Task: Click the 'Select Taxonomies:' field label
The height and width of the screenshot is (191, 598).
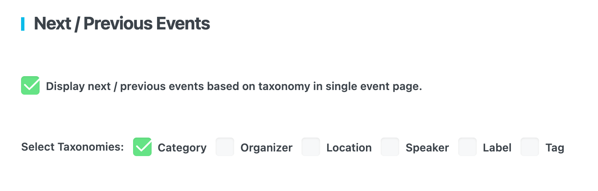Action: (x=72, y=147)
